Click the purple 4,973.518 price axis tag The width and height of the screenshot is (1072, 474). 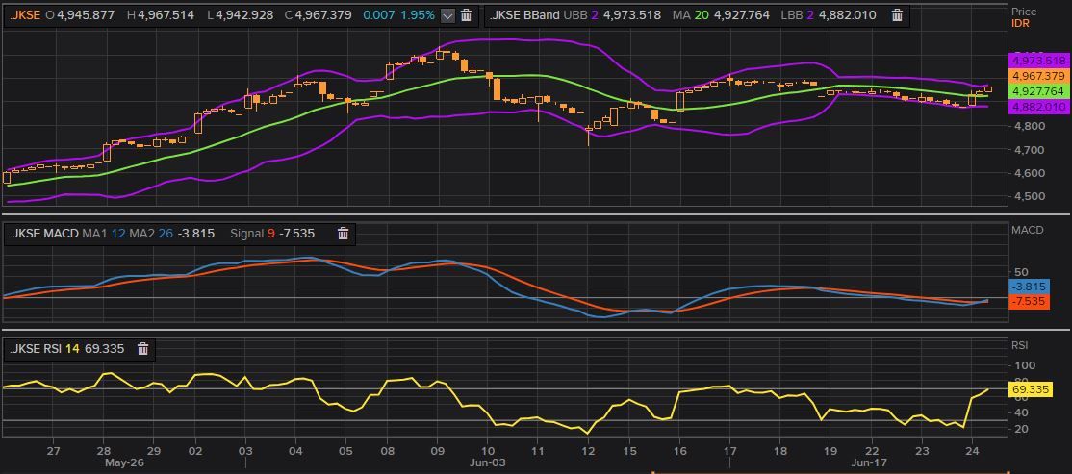[x=1038, y=61]
